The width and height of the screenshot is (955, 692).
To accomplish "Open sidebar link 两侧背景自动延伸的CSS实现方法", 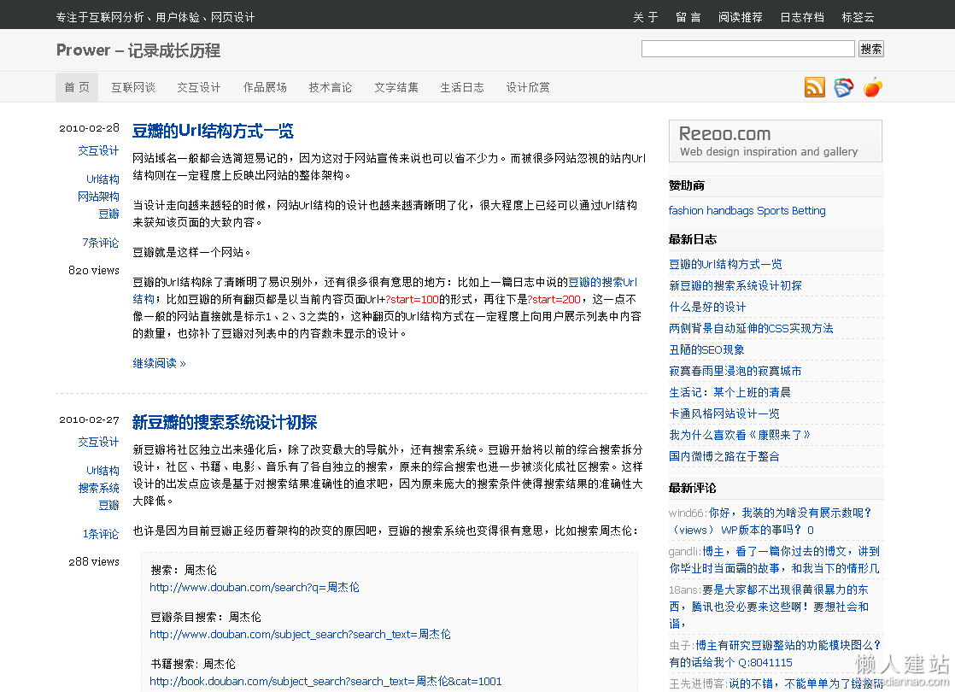I will click(x=751, y=328).
